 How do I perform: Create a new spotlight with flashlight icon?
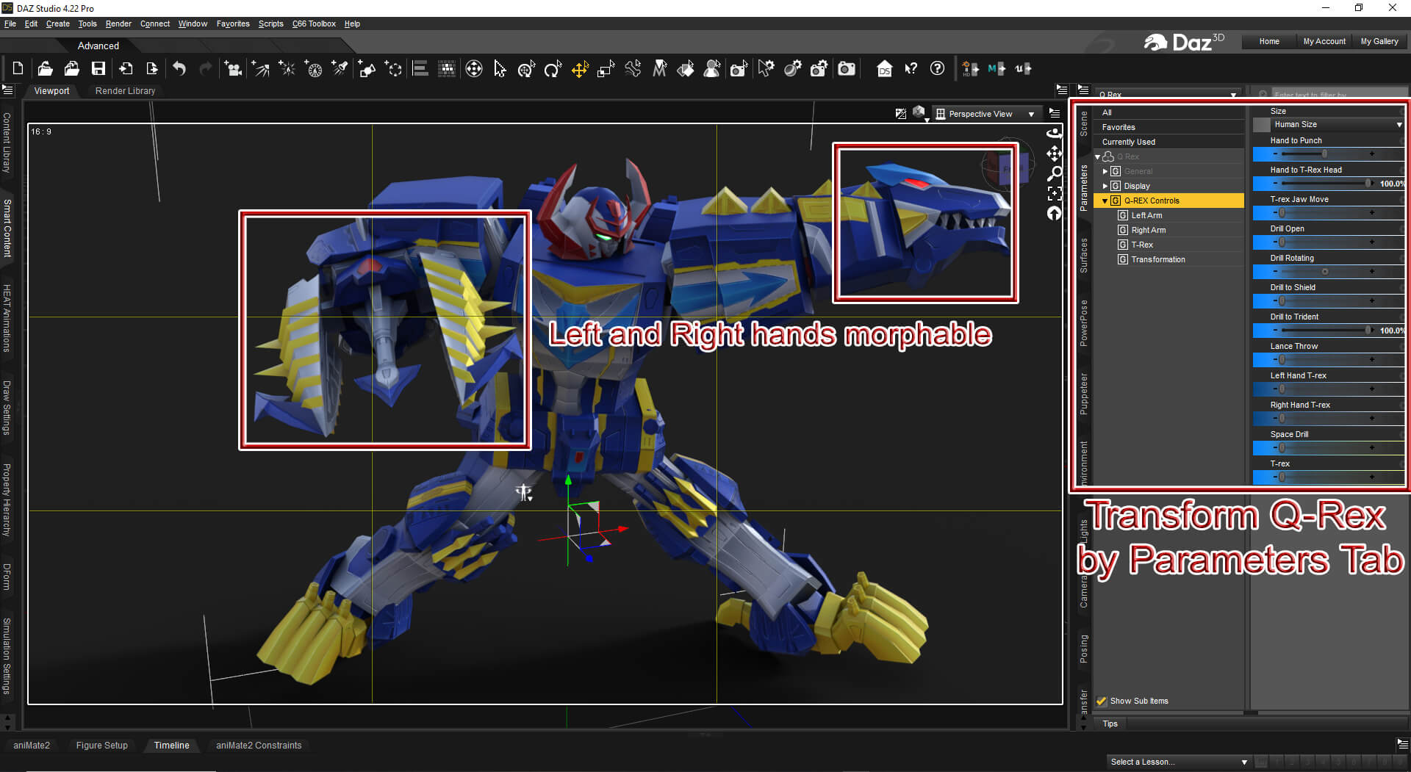coord(340,69)
